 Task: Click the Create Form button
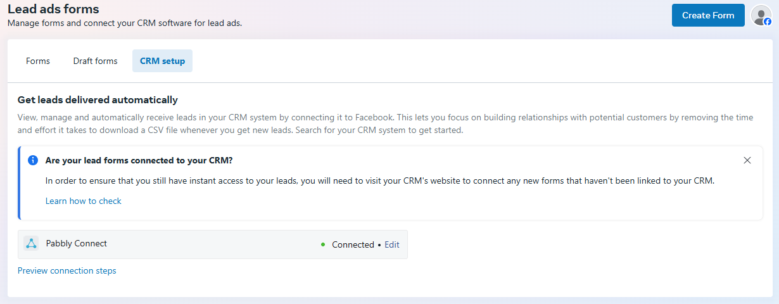click(x=708, y=15)
